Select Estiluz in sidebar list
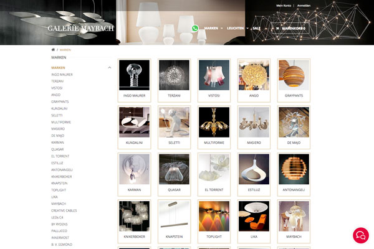The height and width of the screenshot is (249, 374). [57, 163]
